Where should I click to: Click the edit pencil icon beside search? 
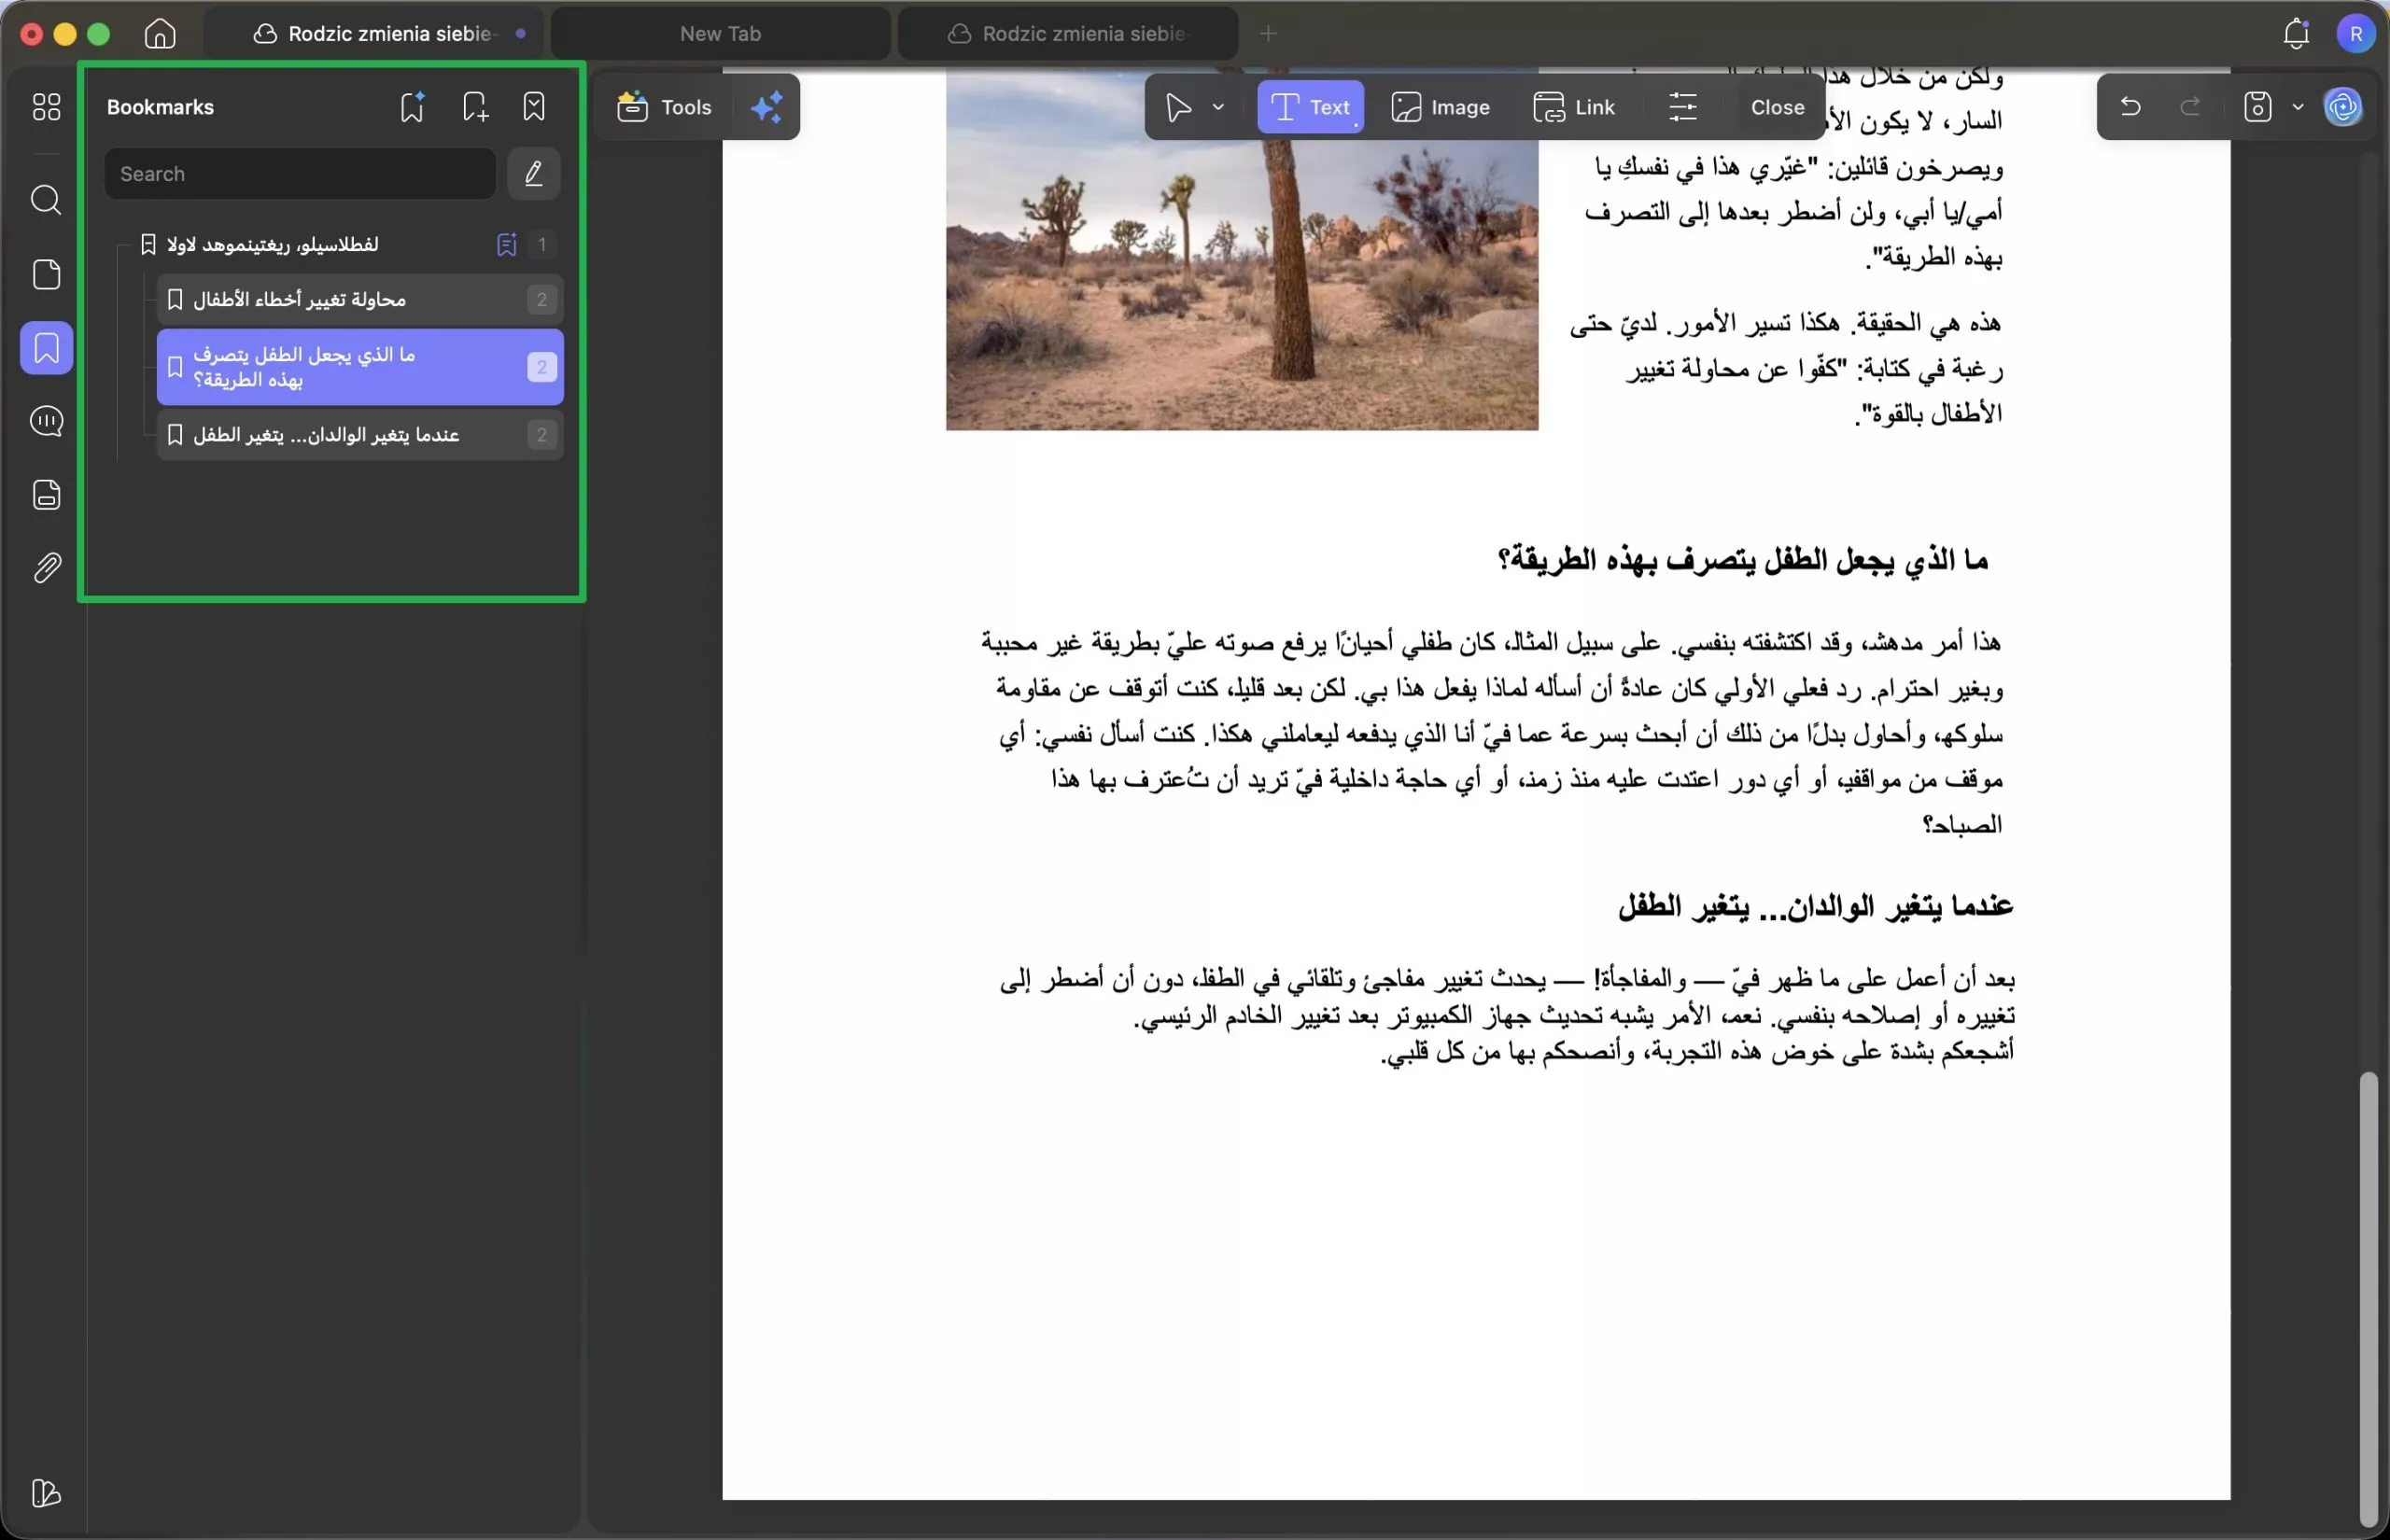(534, 173)
